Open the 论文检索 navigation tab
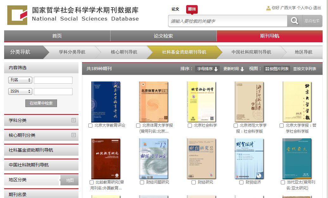 (163, 36)
